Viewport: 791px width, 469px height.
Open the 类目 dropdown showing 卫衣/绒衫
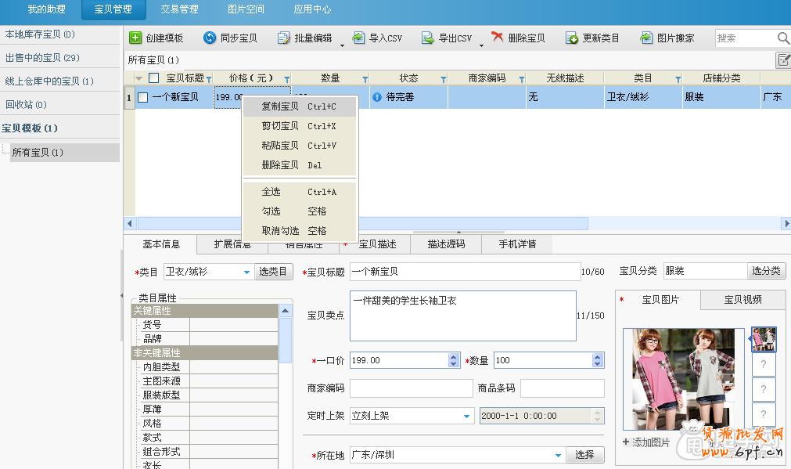point(246,272)
